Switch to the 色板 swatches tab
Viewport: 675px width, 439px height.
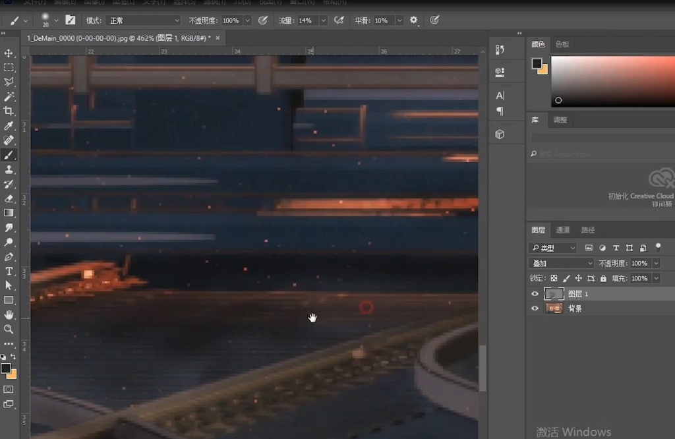[x=562, y=44]
